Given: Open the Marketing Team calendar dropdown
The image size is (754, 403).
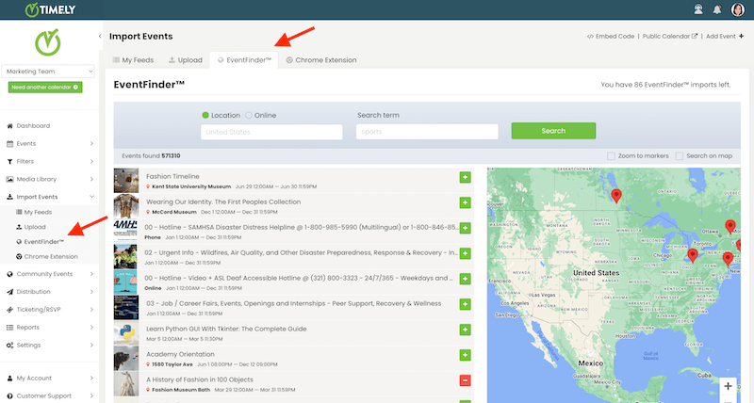Looking at the screenshot, I should point(48,71).
